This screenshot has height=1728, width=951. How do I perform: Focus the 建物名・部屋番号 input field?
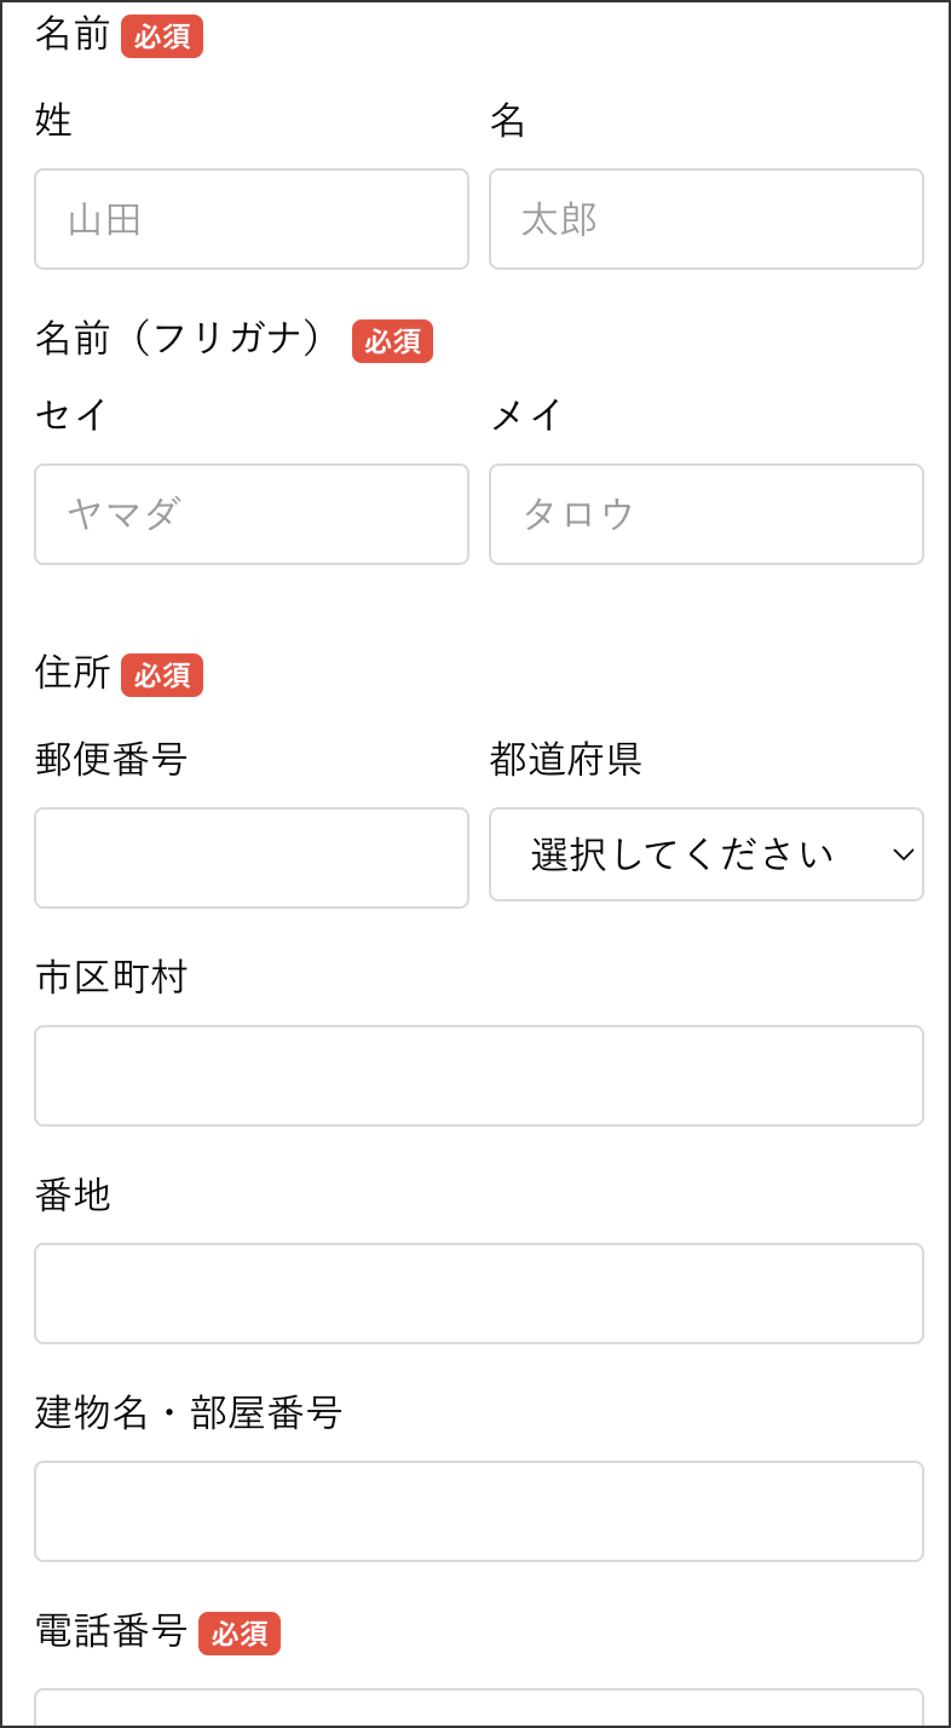(479, 1511)
